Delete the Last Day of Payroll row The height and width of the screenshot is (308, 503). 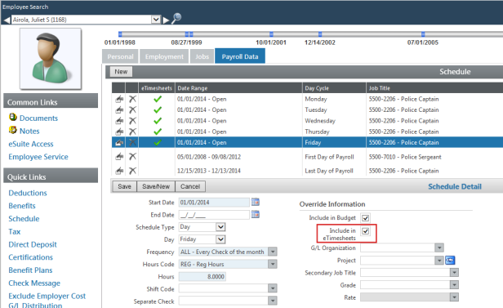(x=132, y=171)
